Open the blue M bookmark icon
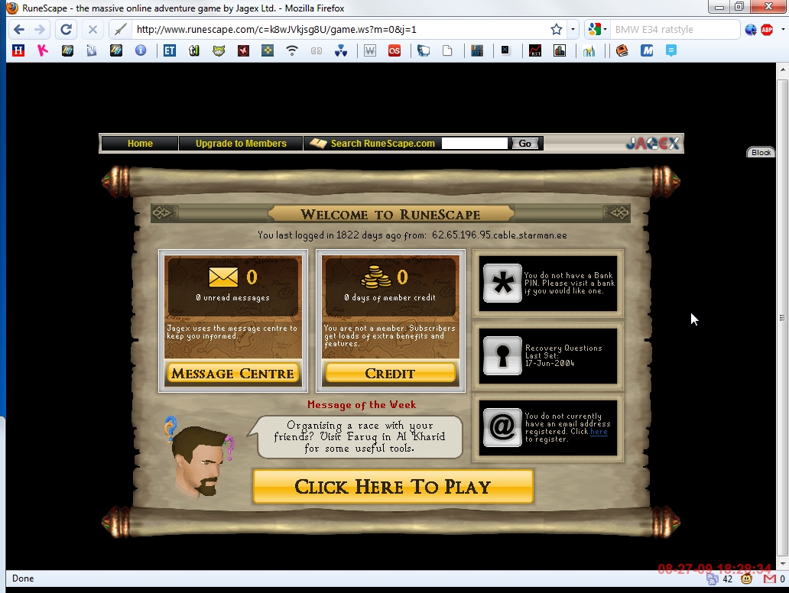This screenshot has height=593, width=789. pos(647,50)
